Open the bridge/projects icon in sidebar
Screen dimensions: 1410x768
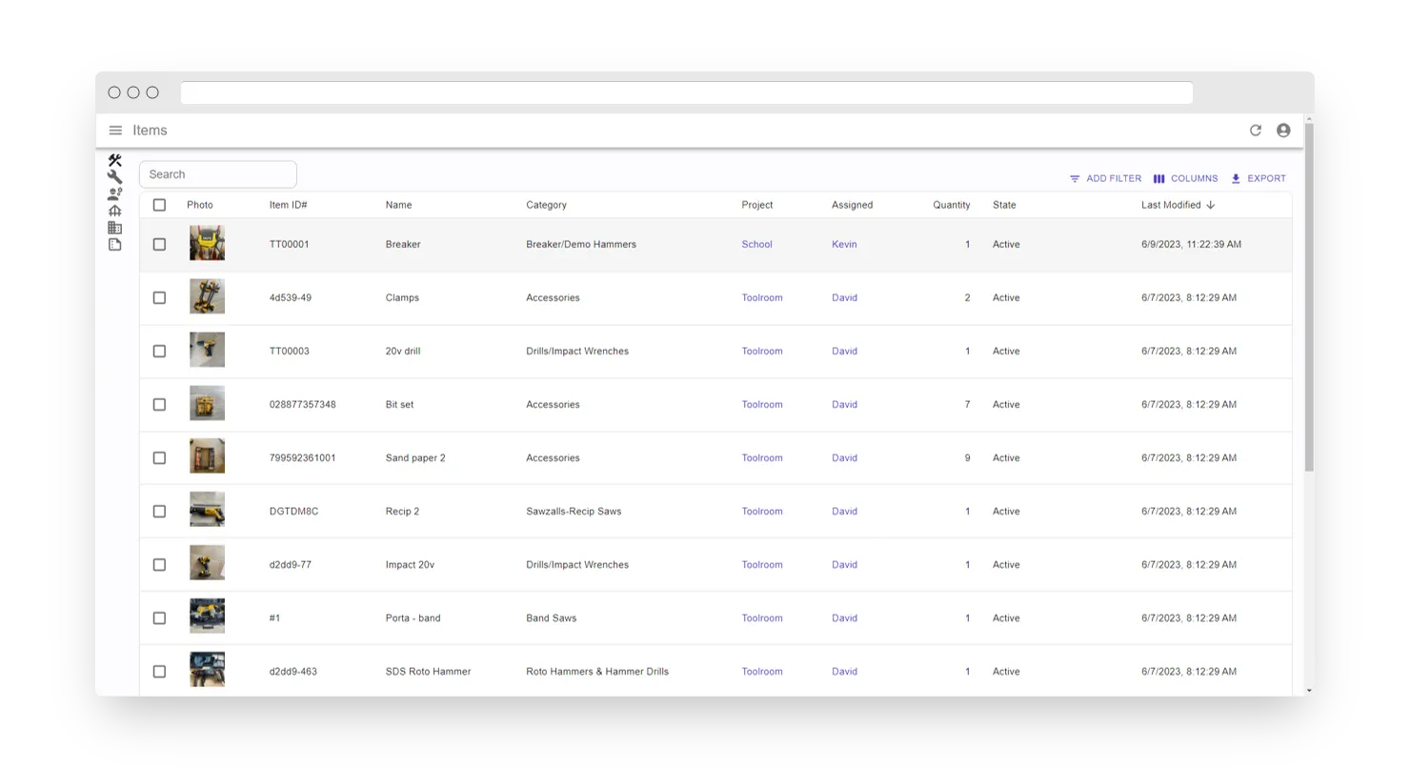click(114, 210)
